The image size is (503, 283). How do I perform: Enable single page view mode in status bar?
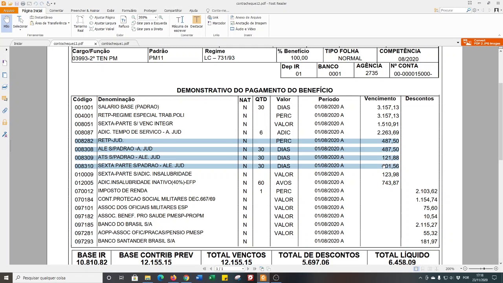416,269
